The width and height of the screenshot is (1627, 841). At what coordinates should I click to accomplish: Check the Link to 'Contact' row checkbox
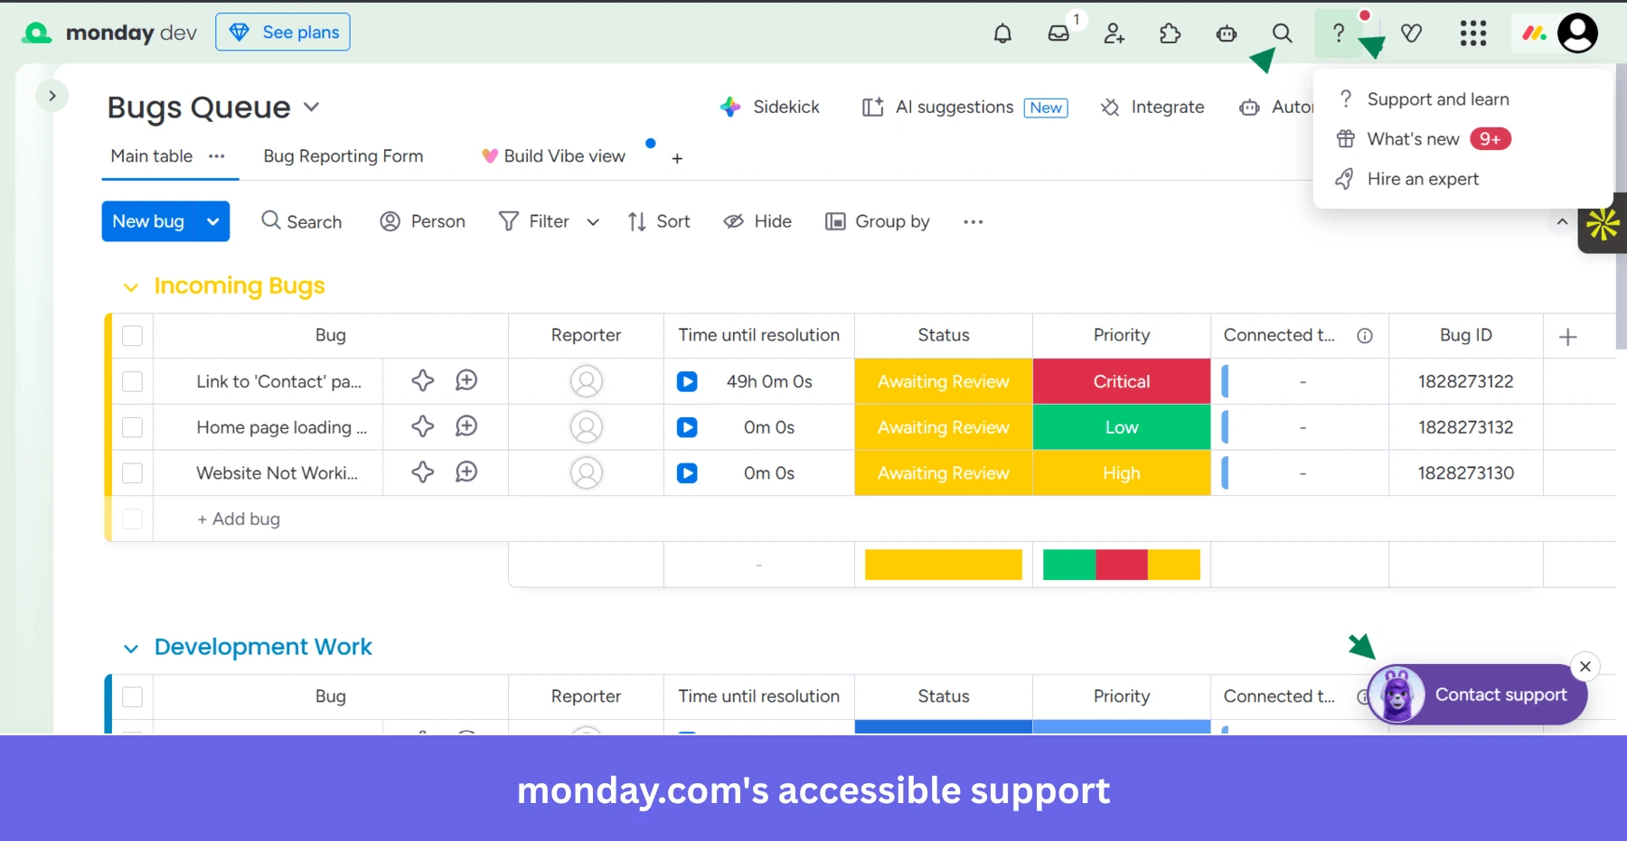click(x=133, y=381)
